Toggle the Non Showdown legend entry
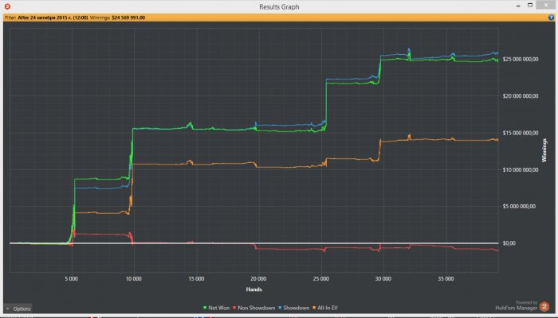This screenshot has height=318, width=558. pyautogui.click(x=254, y=308)
